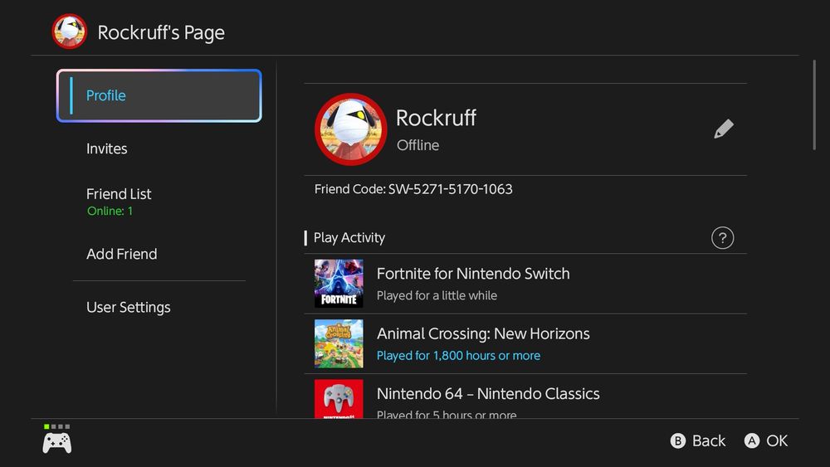Select the Fortnite for Nintendo Switch title
The width and height of the screenshot is (830, 467).
473,274
